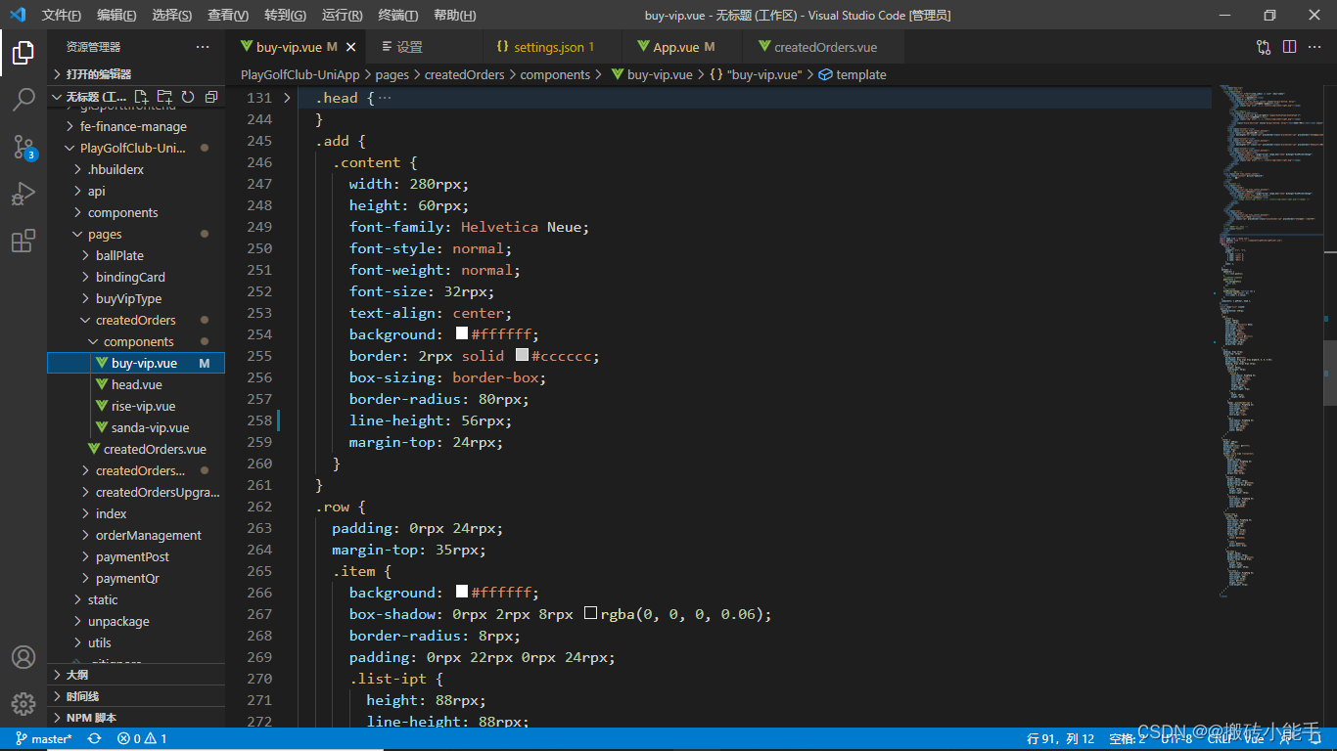Click the New File icon in explorer header
This screenshot has height=751, width=1337.
[142, 97]
